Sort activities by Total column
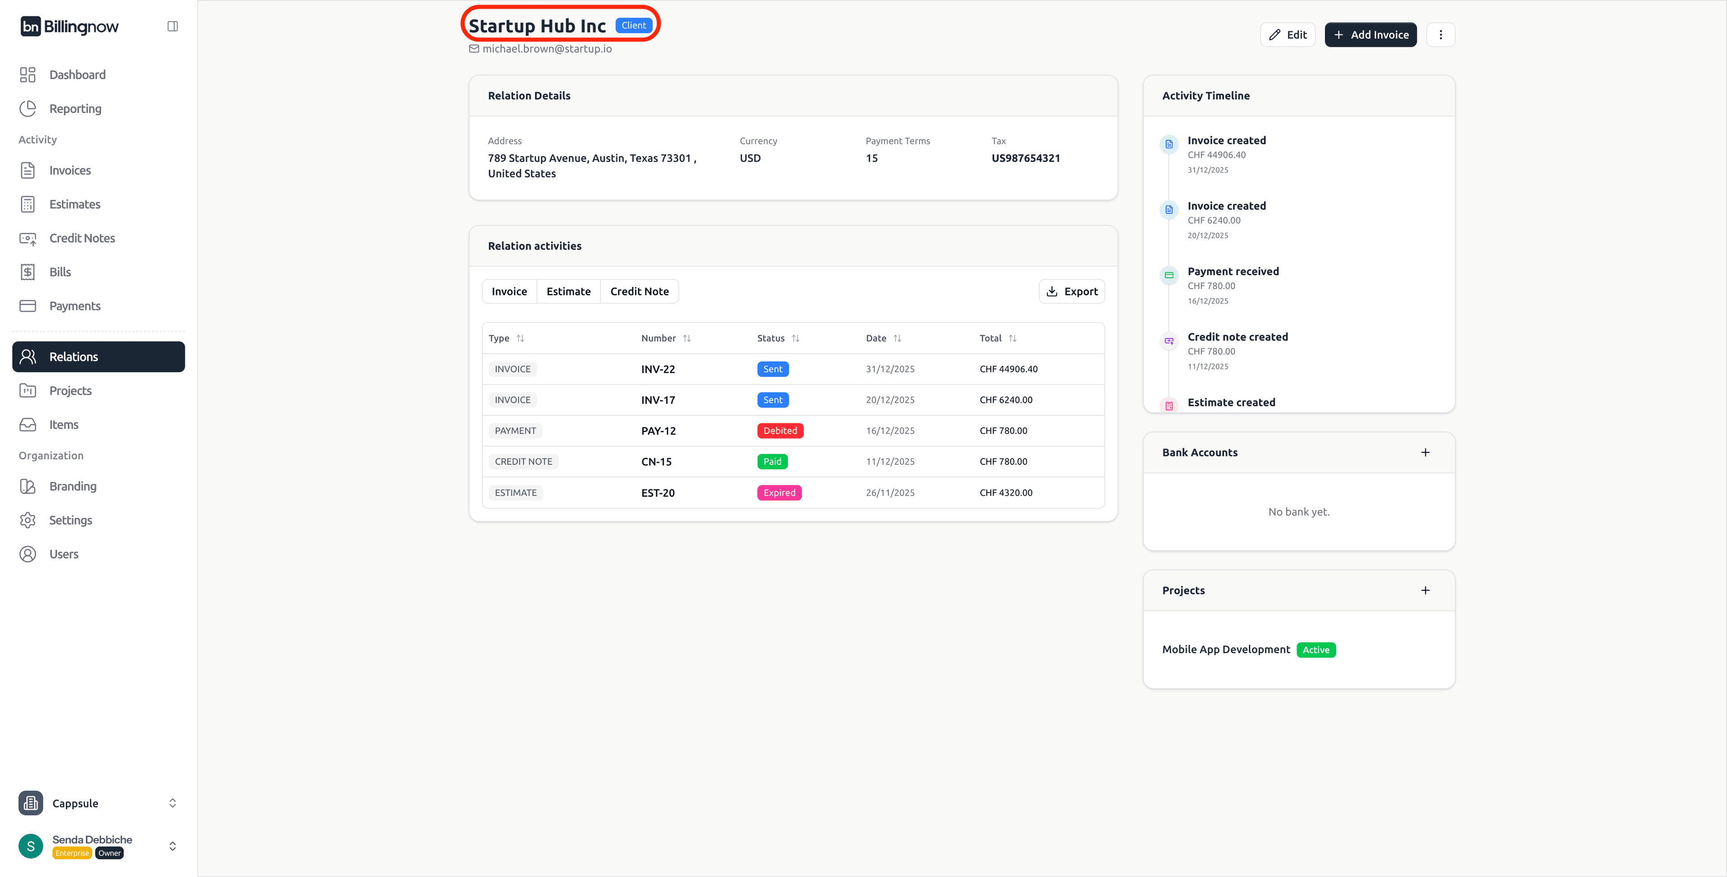The width and height of the screenshot is (1727, 877). [1012, 338]
